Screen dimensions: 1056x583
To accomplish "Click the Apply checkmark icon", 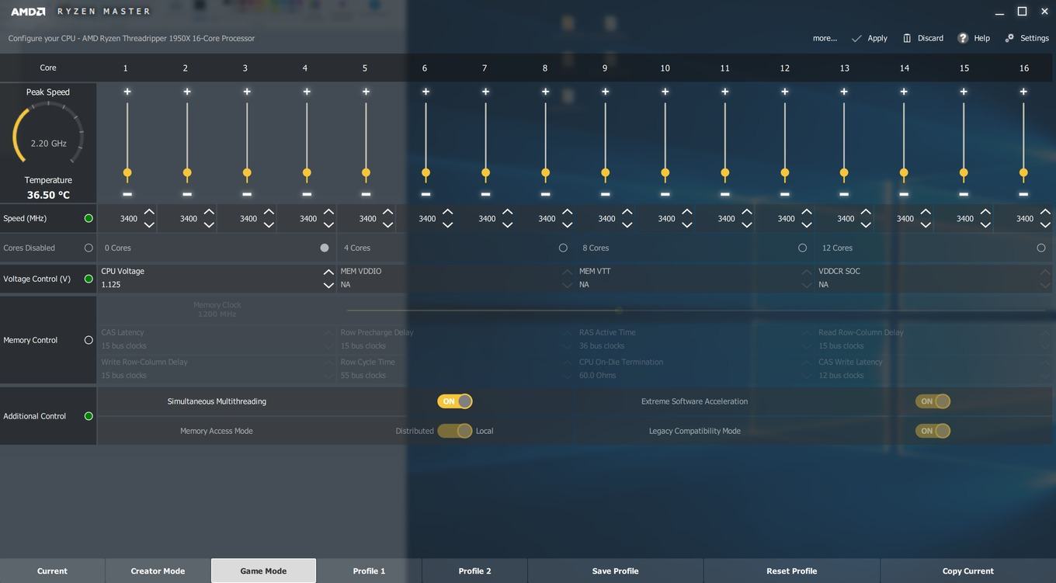I will point(856,38).
